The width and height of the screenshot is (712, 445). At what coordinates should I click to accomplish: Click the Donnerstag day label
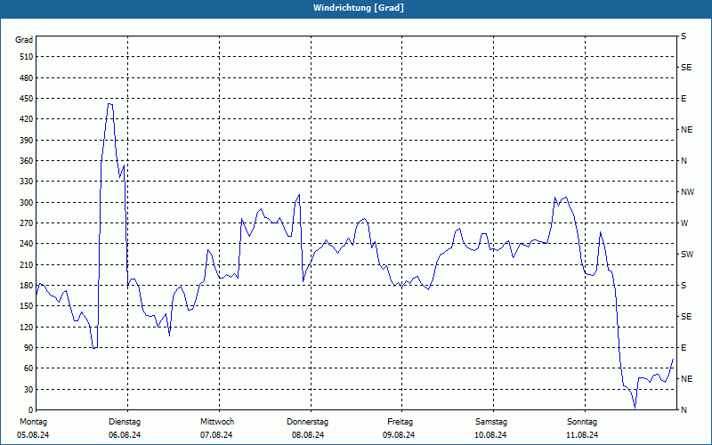[x=307, y=422]
